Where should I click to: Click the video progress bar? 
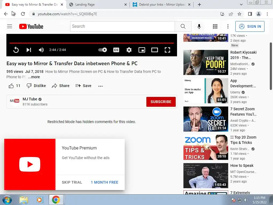pyautogui.click(x=92, y=43)
